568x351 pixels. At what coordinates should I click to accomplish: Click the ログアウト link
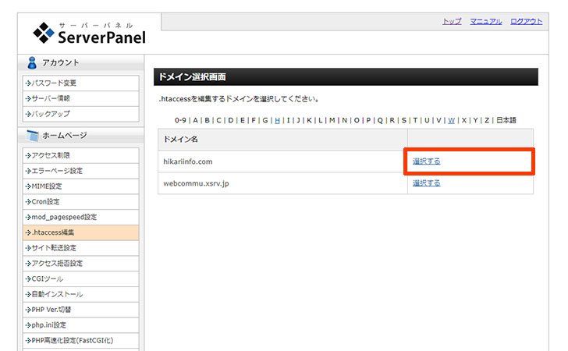526,21
